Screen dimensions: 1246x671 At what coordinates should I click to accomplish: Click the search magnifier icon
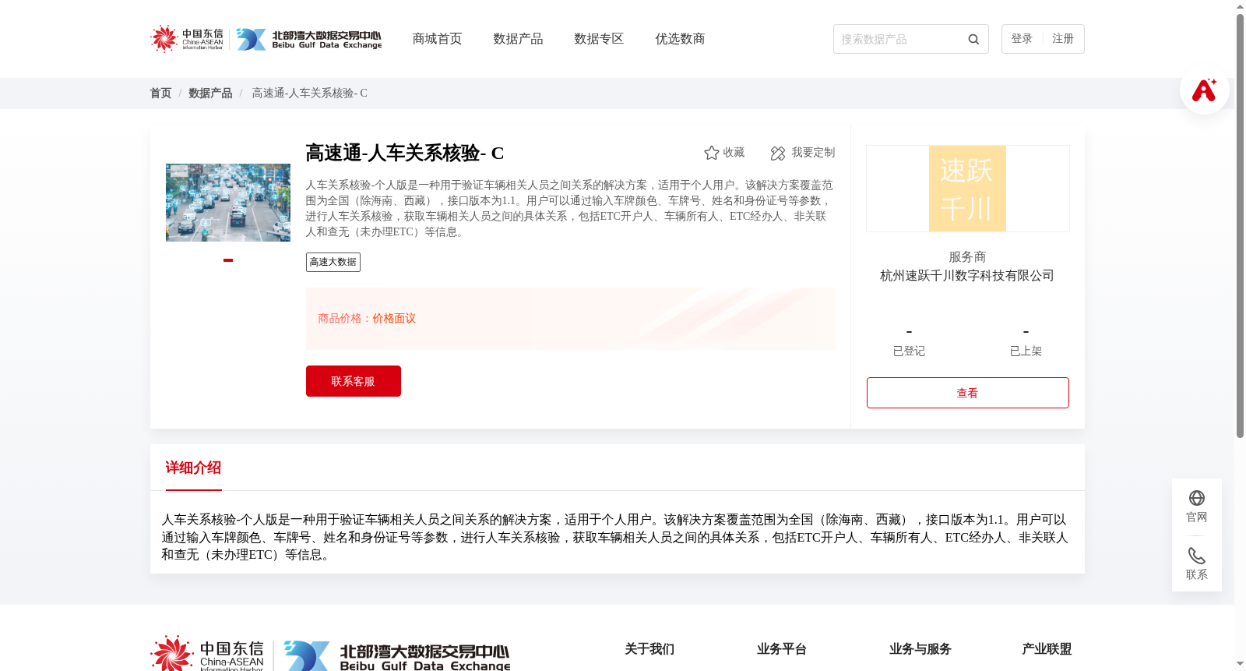[x=973, y=39]
